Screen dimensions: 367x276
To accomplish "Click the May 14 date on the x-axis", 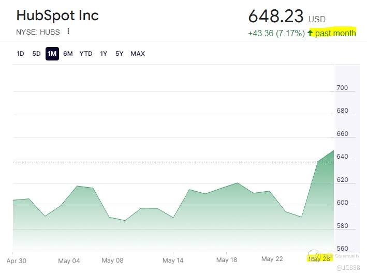I will tap(173, 260).
